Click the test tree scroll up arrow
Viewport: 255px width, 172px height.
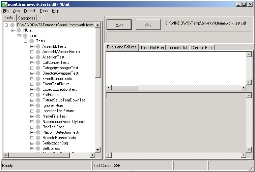[97, 25]
